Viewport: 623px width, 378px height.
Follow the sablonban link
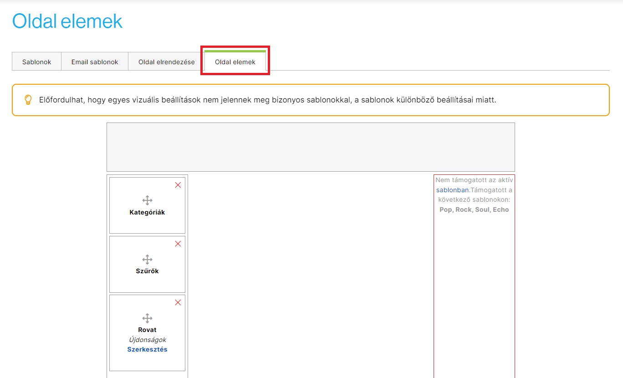coord(453,190)
